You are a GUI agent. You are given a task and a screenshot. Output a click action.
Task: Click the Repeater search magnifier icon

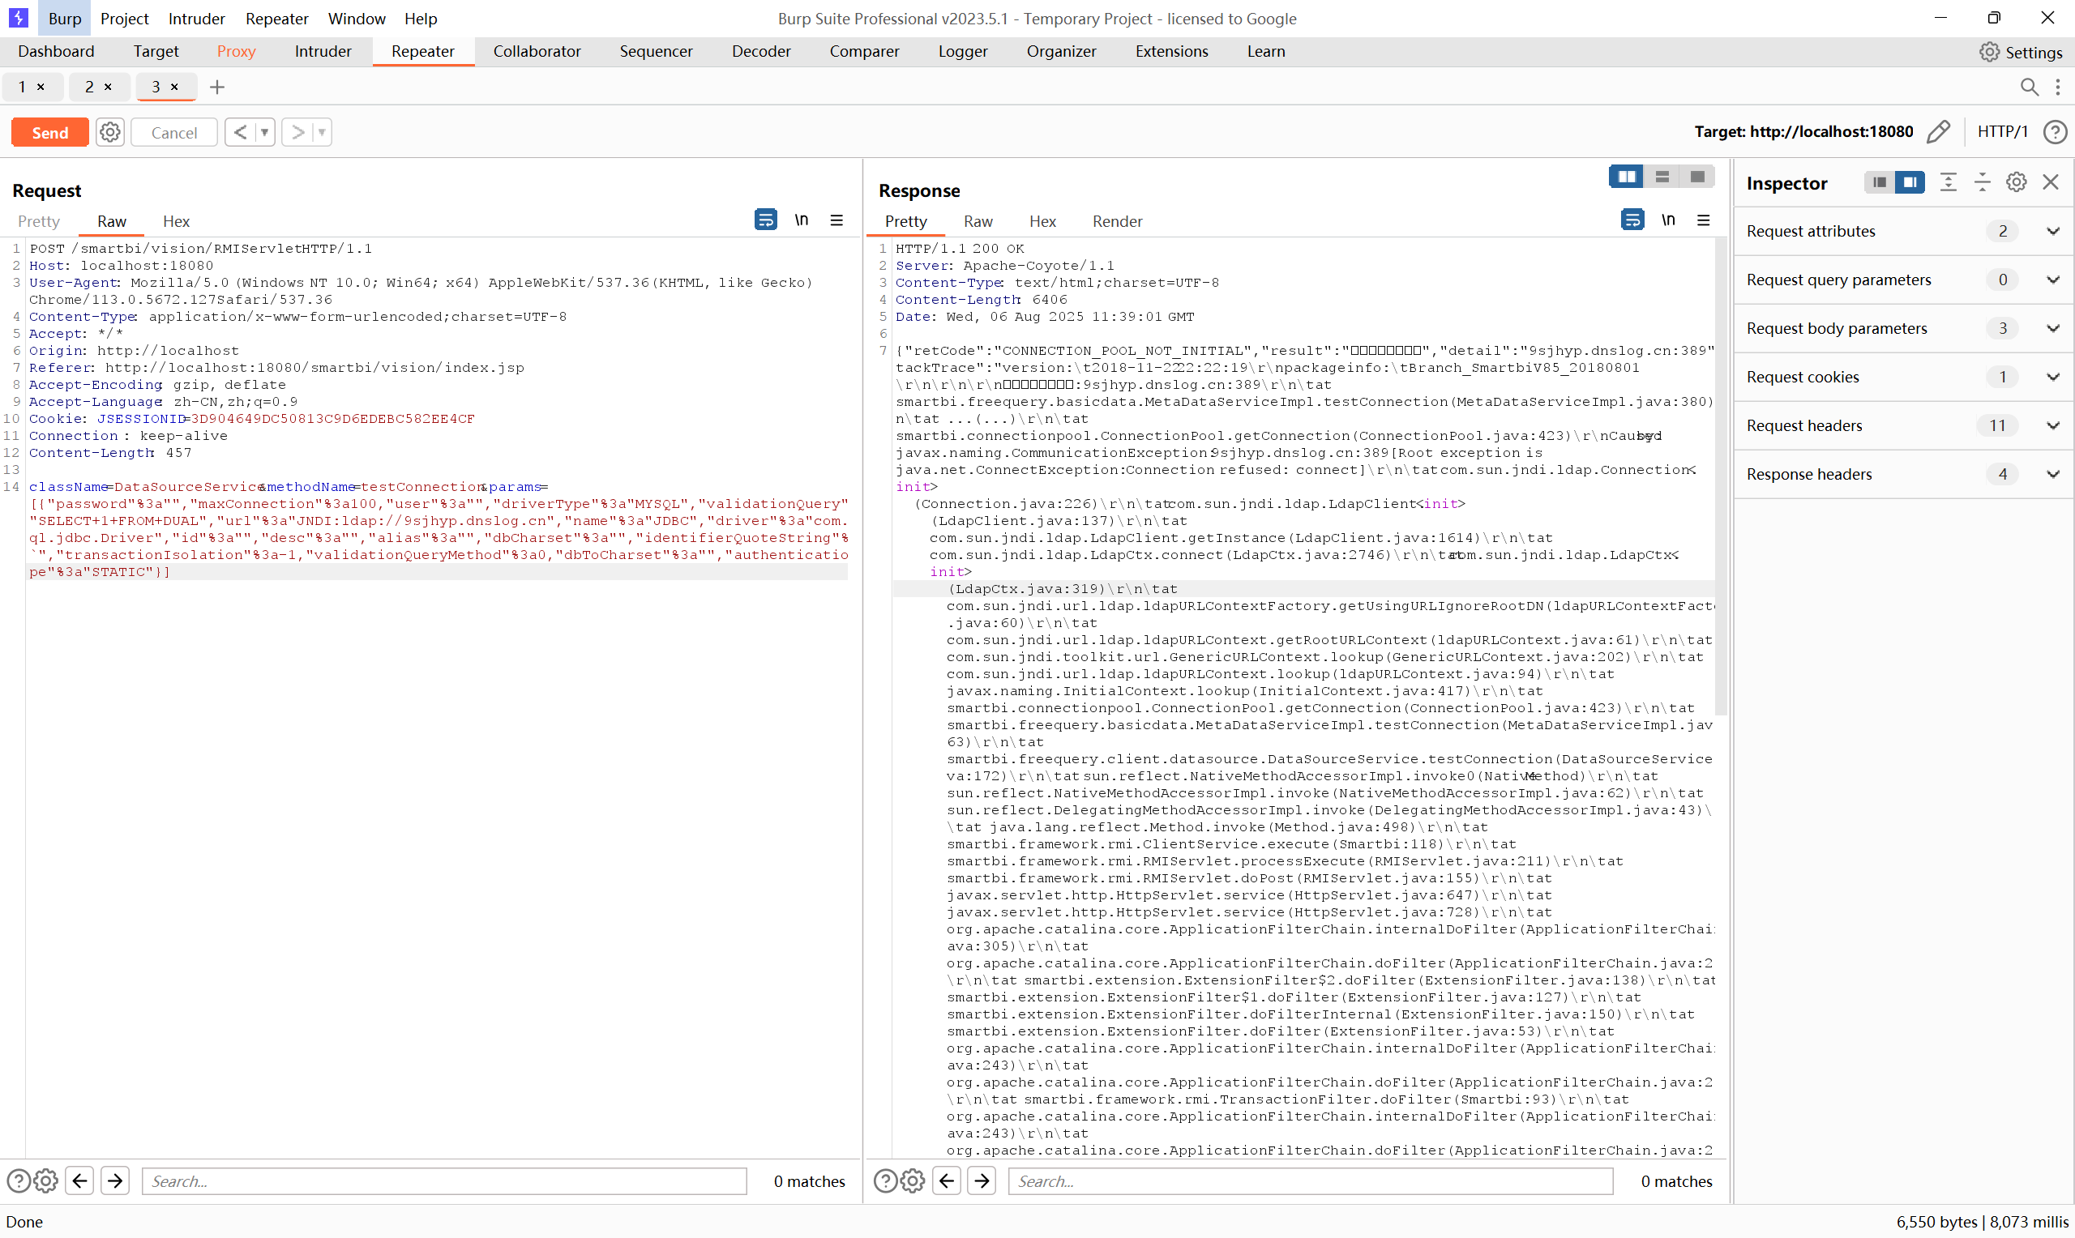2029,87
